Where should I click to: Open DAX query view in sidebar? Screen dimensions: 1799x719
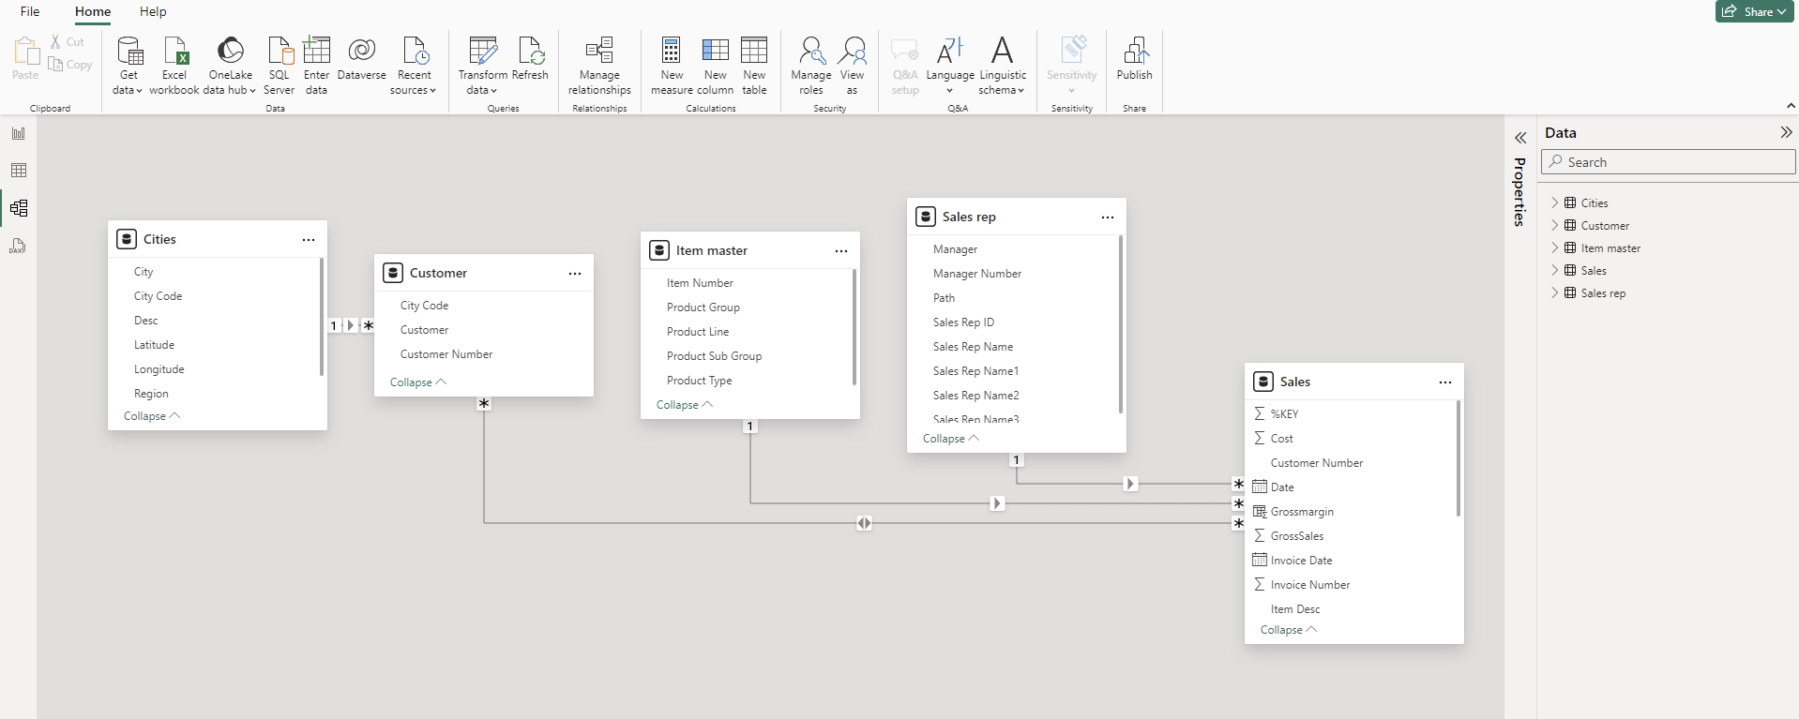point(19,246)
